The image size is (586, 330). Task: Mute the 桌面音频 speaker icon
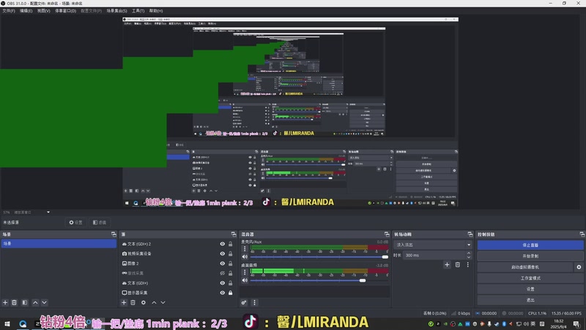point(245,280)
